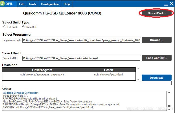The height and width of the screenshot is (113, 175).
Task: Click the status log scroll-up arrow
Action: point(169,92)
